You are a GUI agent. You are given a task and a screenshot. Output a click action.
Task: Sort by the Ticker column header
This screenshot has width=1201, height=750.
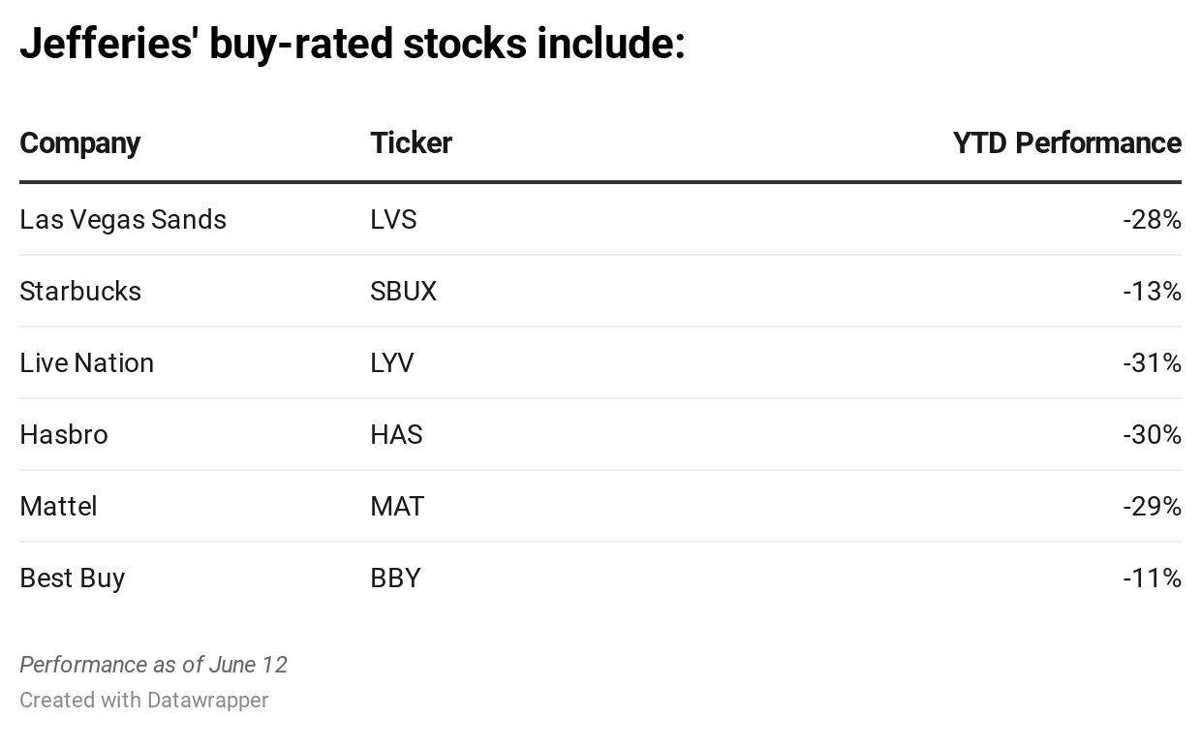pos(411,143)
